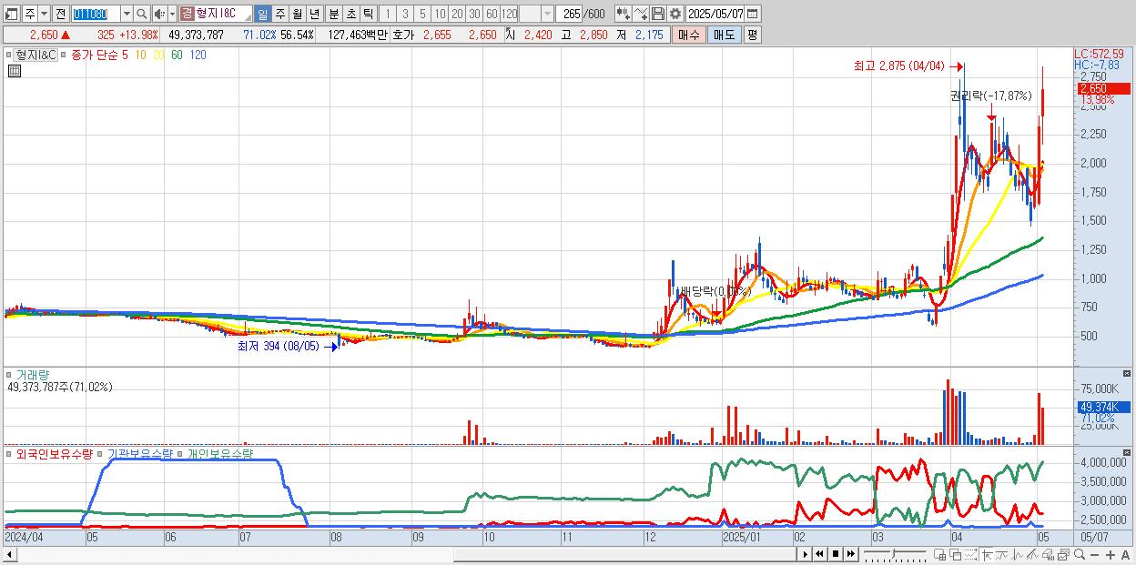Edit the bar count field 265
Screen dimensions: 1136x565
tap(569, 14)
